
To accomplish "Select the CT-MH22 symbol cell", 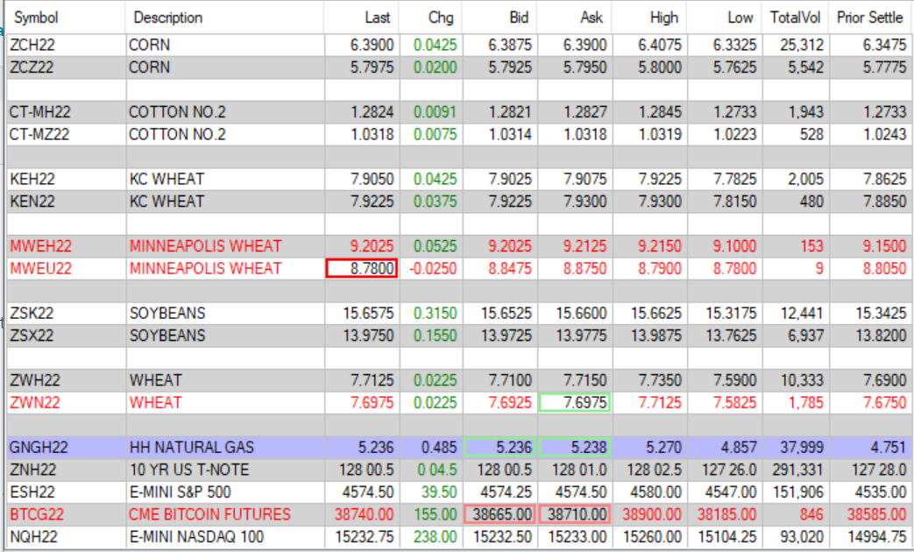I will 67,112.
